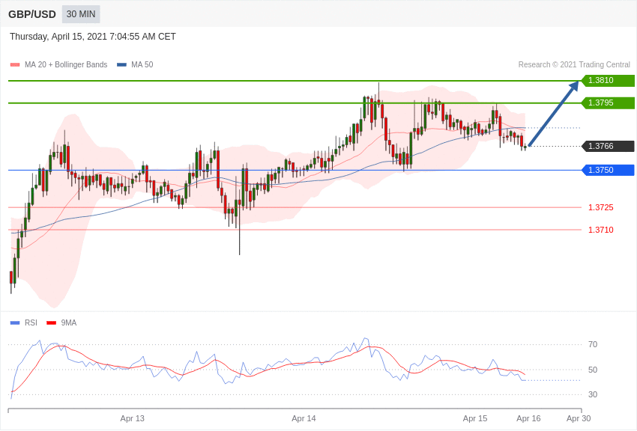Click the blue MA 50 legend swatch

[121, 65]
